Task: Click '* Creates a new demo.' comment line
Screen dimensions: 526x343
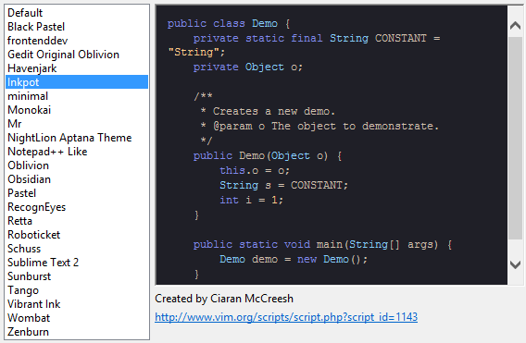Action: (x=268, y=111)
